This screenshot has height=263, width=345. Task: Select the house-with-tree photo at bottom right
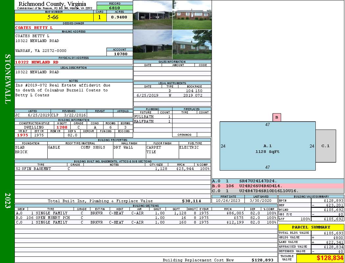tap(192, 45)
